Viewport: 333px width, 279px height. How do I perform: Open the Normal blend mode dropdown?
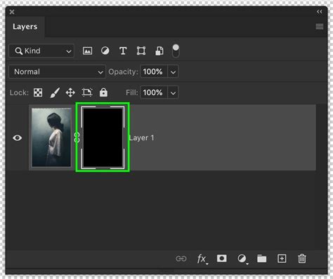[57, 72]
